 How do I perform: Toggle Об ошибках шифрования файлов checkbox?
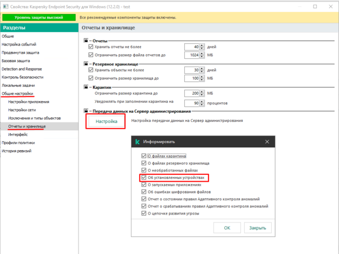[144, 192]
